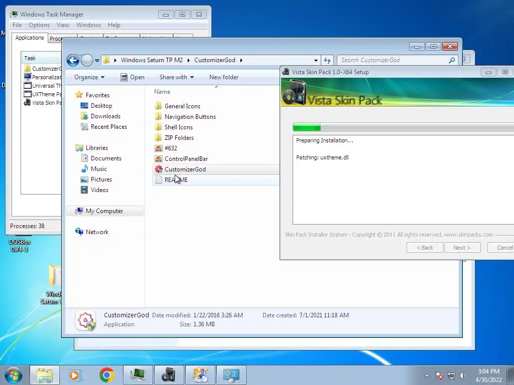Screen dimensions: 514x385
Task: Open Google Chrome from the taskbar
Action: pyautogui.click(x=106, y=375)
